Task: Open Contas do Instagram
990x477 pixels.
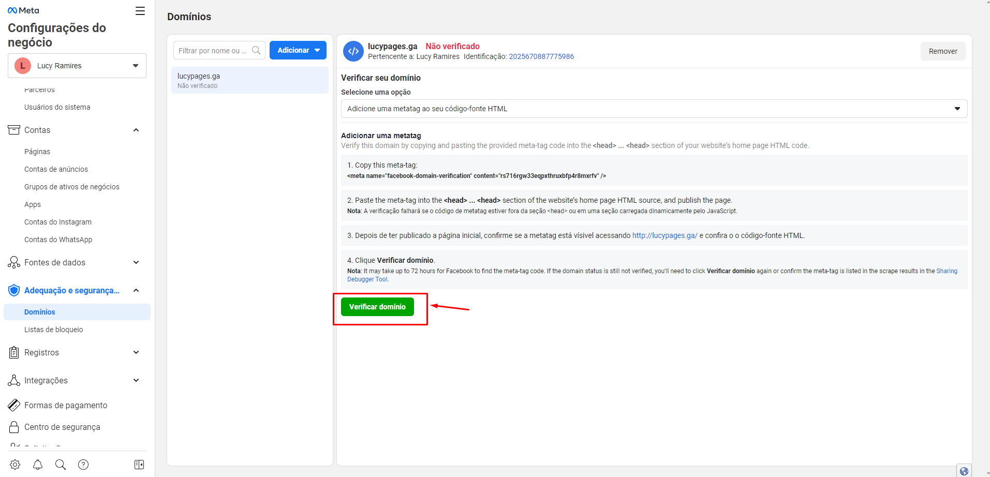Action: click(58, 222)
